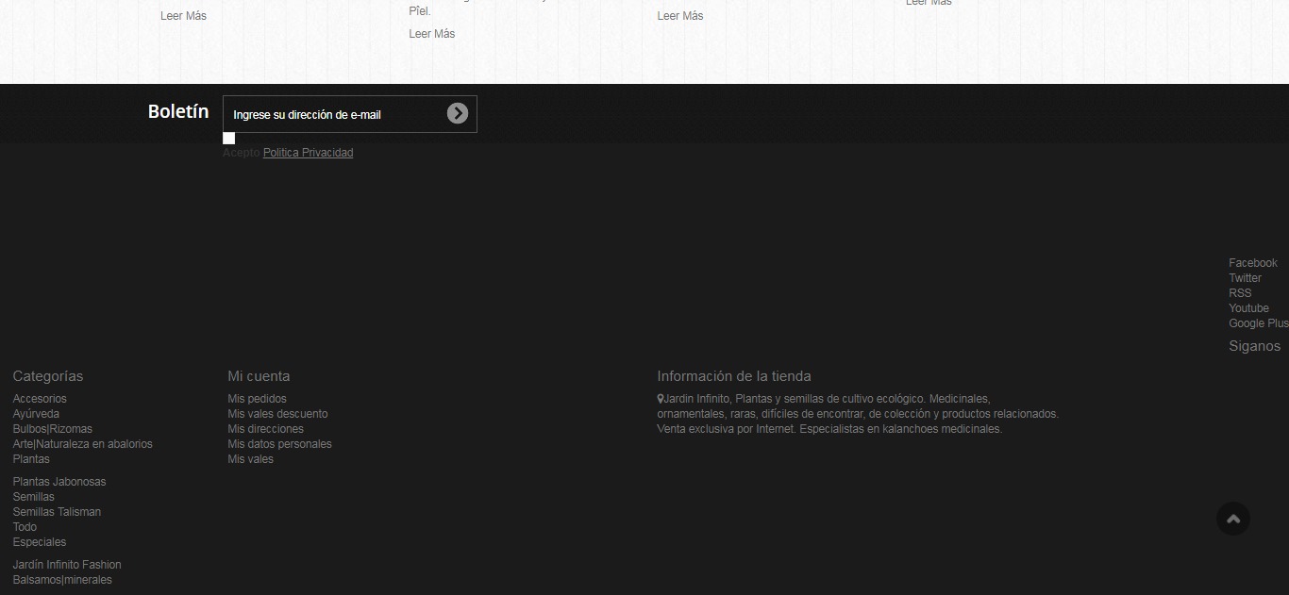Submit newsletter email with arrow button
Viewport: 1289px width, 595px height.
(458, 113)
